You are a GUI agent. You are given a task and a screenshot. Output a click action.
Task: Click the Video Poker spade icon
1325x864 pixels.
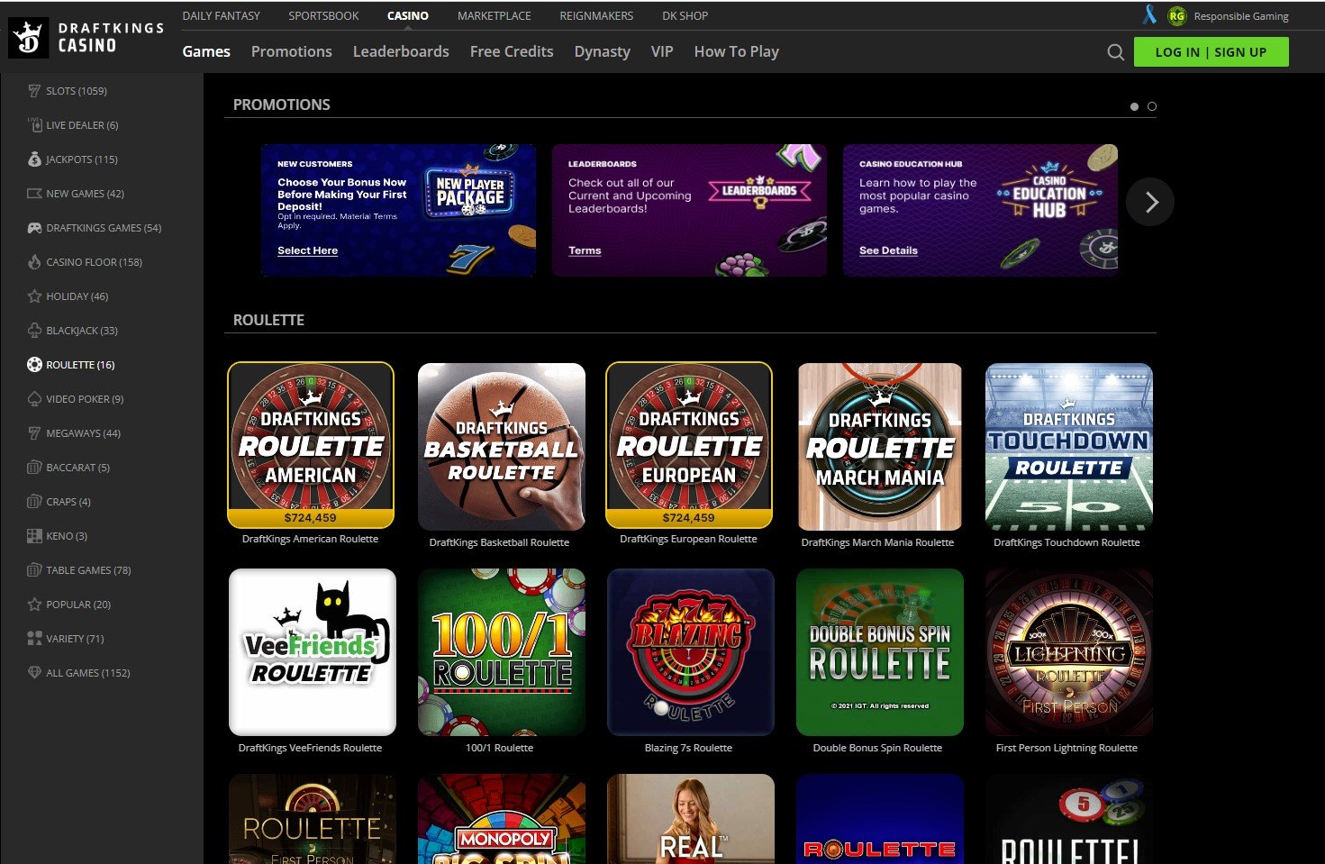(34, 399)
